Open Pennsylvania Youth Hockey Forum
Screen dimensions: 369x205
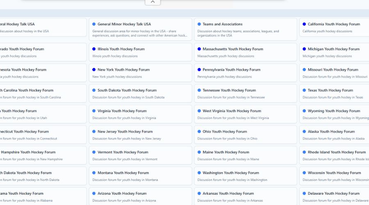coord(231,70)
